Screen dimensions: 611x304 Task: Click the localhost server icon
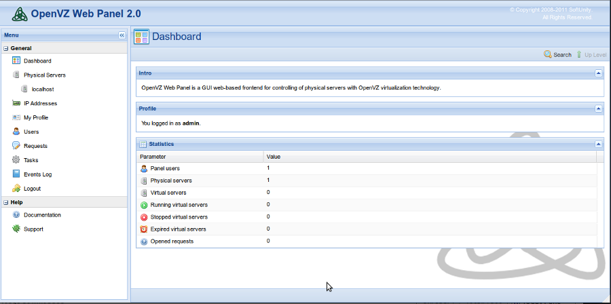point(24,89)
